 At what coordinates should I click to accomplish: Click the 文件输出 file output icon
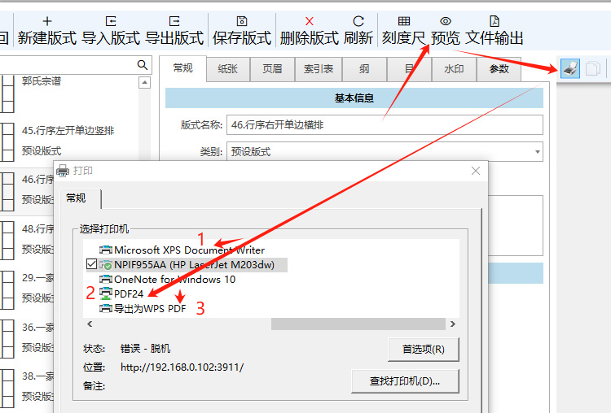coord(494,21)
